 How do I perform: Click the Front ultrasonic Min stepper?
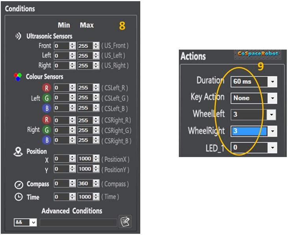pyautogui.click(x=72, y=46)
